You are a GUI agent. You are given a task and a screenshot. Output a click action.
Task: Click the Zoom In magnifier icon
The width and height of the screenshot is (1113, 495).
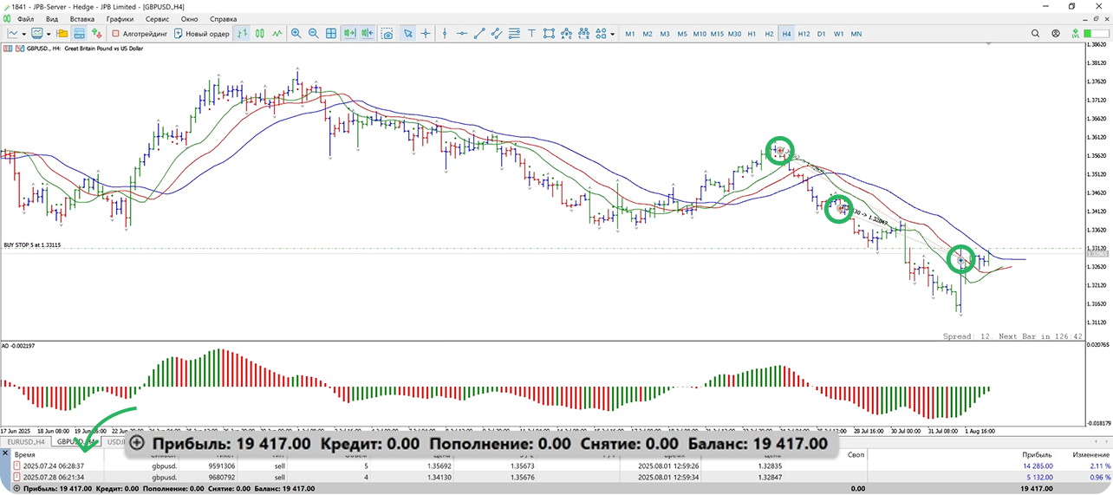coord(296,34)
